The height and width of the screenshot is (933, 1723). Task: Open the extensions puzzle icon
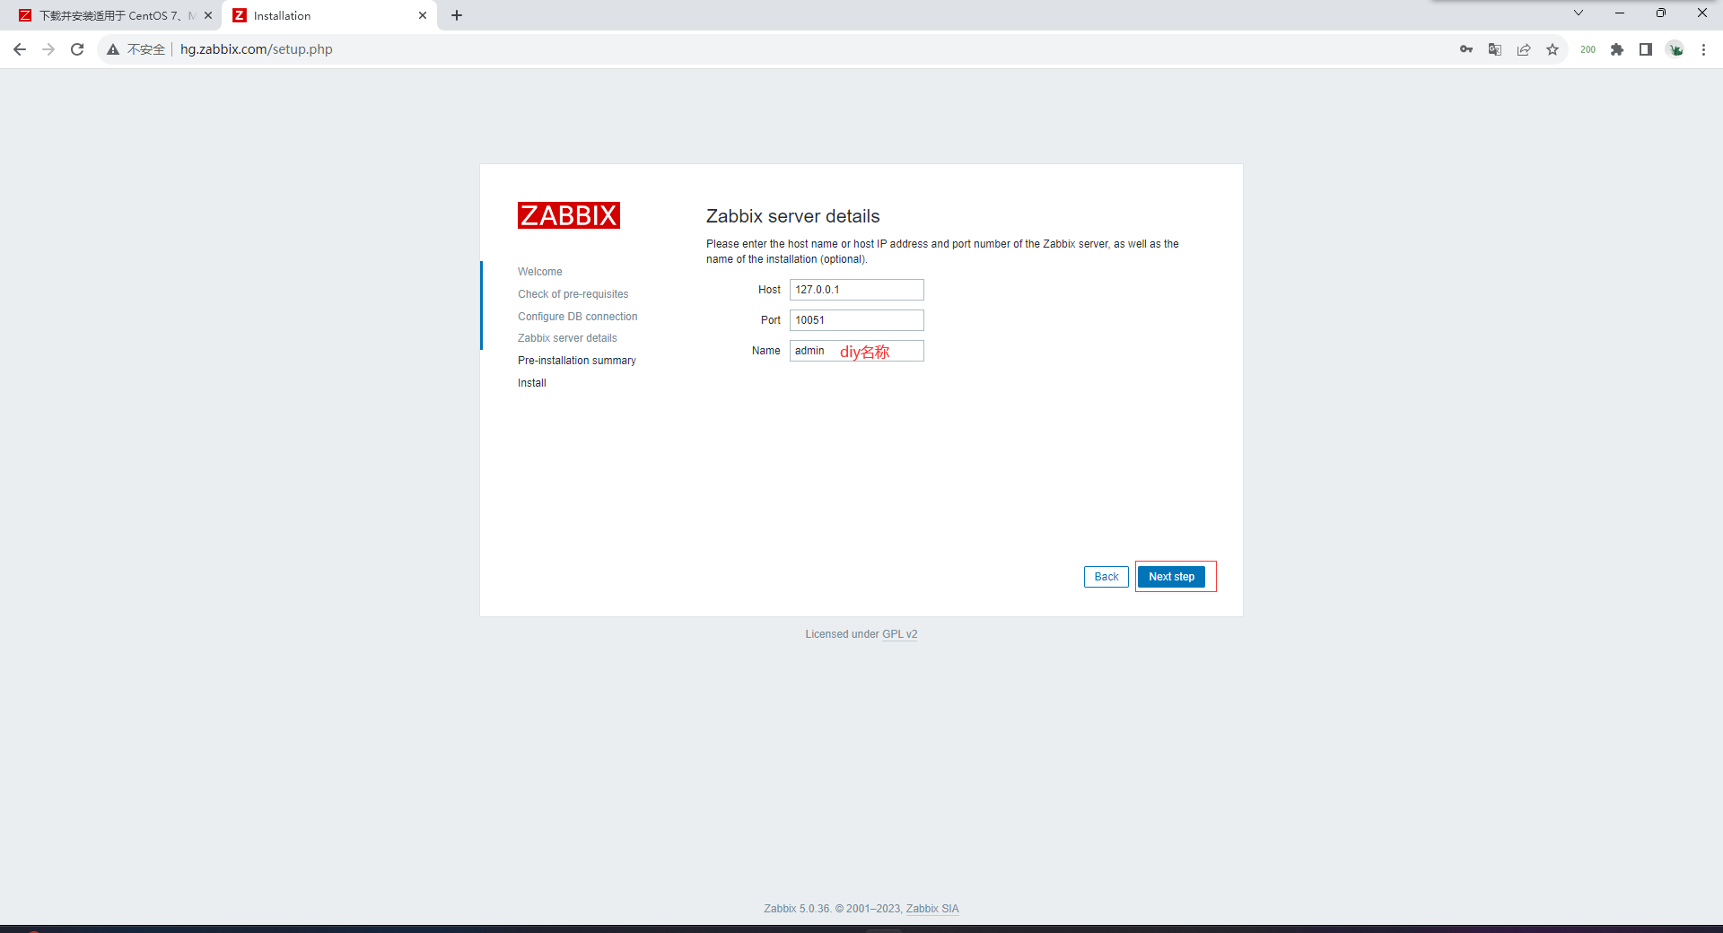tap(1617, 49)
